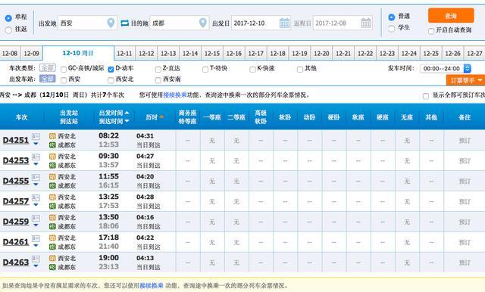Click the ticket card icon beside D4263
The image size is (485, 292).
[36, 259]
